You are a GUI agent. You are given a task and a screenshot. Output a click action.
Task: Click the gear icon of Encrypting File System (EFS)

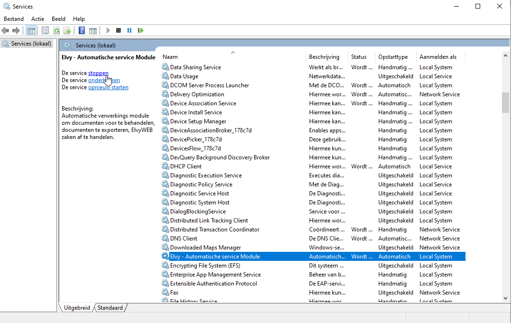point(165,266)
